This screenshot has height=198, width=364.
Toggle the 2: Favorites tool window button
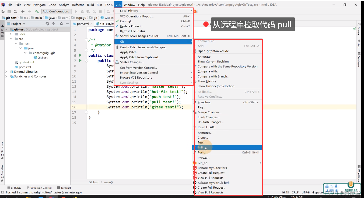tap(2, 173)
